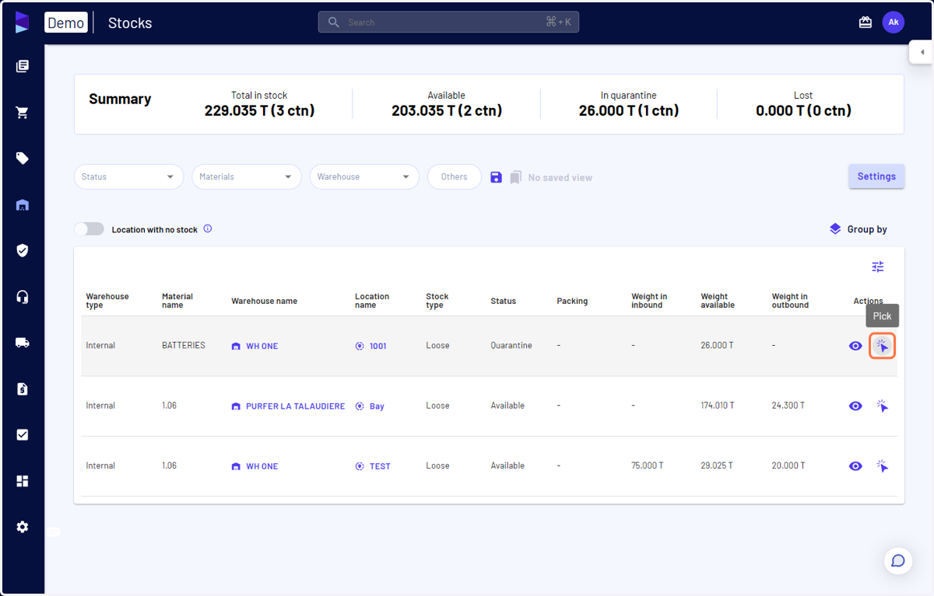
Task: Click the BATTERIES material name cell
Action: 184,345
